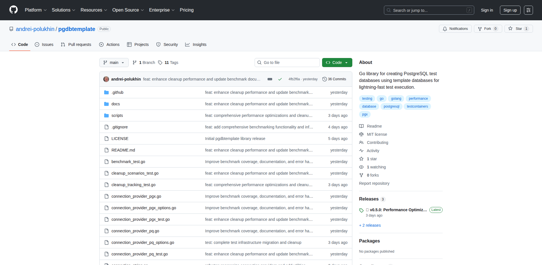Open the 36 Commits link

click(x=334, y=79)
